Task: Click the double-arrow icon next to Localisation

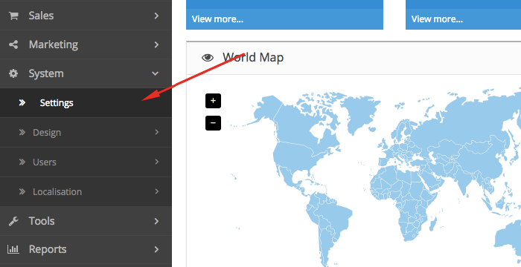Action: [x=22, y=191]
